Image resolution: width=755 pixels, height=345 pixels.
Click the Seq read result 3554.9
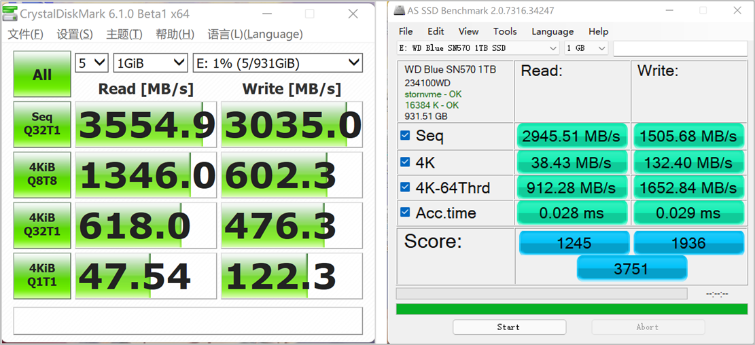click(x=146, y=125)
